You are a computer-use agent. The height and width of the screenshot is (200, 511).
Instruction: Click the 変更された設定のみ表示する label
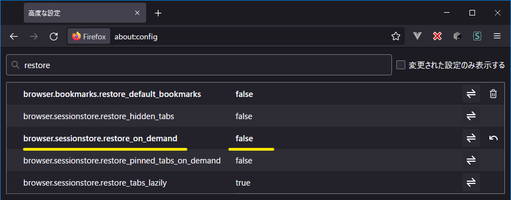pos(457,65)
